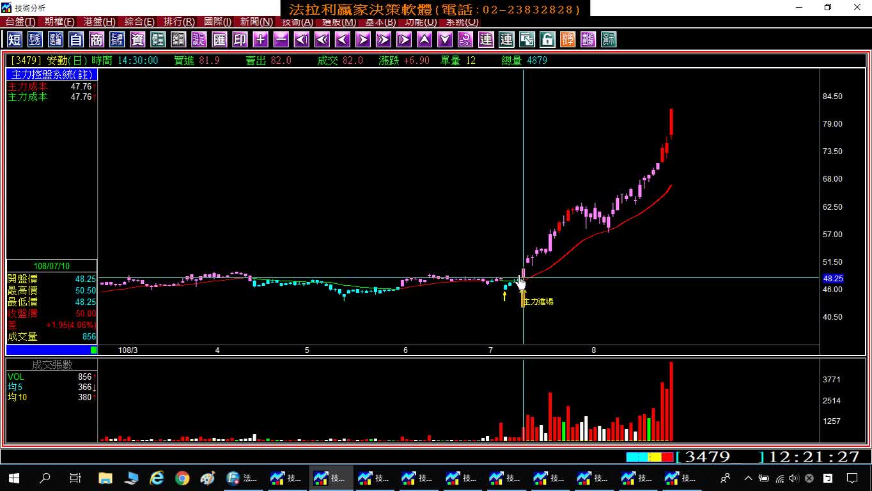This screenshot has height=491, width=872.
Task: Step back with the single left arrow icon
Action: point(342,40)
